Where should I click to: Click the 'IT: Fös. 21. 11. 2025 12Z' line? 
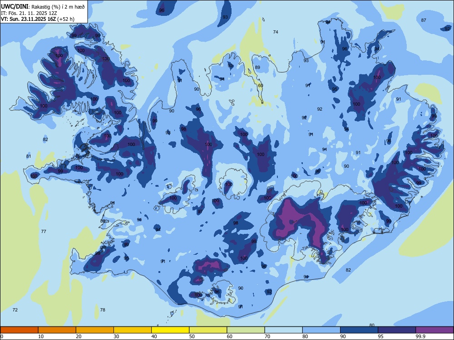pyautogui.click(x=29, y=13)
